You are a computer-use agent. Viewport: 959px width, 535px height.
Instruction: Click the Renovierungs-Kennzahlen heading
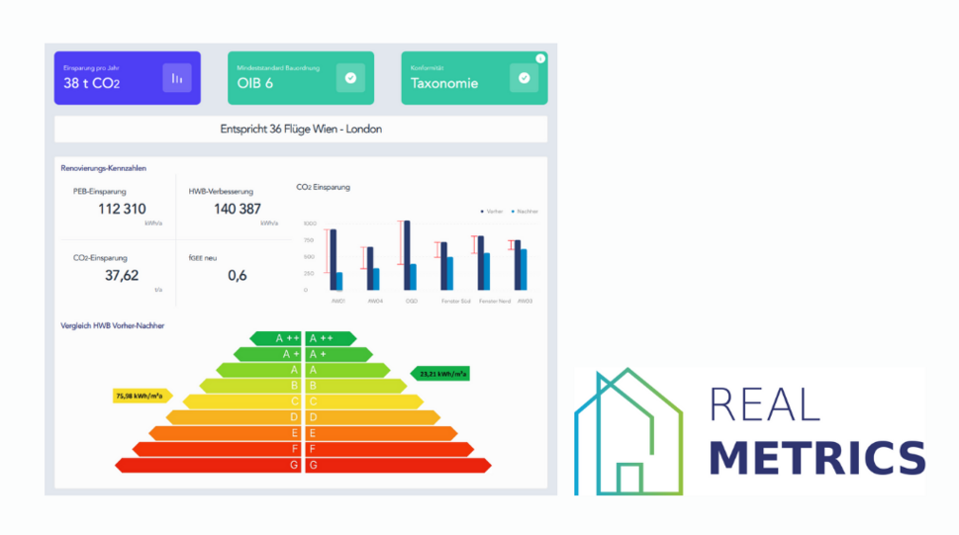click(103, 168)
